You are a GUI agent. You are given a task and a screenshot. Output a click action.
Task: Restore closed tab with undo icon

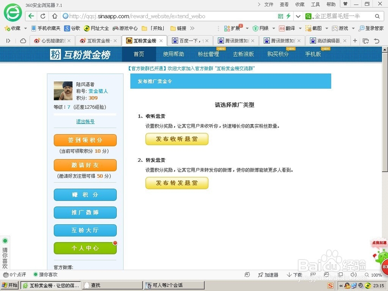pos(377,41)
